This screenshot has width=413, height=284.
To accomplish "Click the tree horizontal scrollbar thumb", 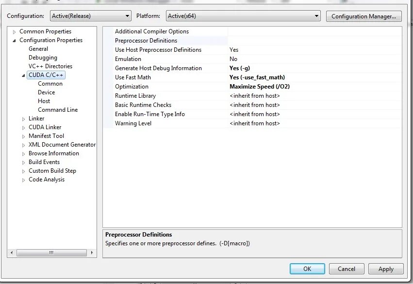I will tap(51, 253).
